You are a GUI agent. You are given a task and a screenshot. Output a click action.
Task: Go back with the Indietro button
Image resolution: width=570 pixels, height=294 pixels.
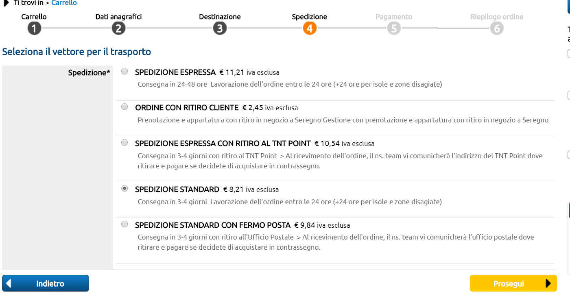tap(46, 283)
